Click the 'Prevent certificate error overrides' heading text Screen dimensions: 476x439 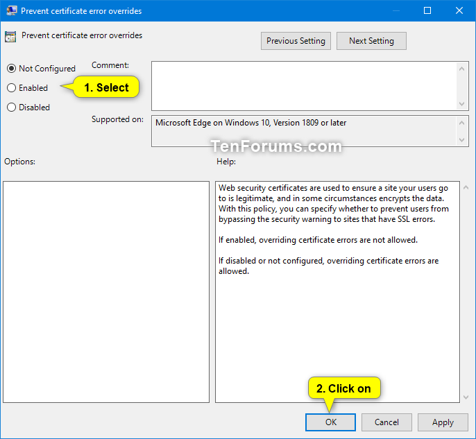pos(82,35)
